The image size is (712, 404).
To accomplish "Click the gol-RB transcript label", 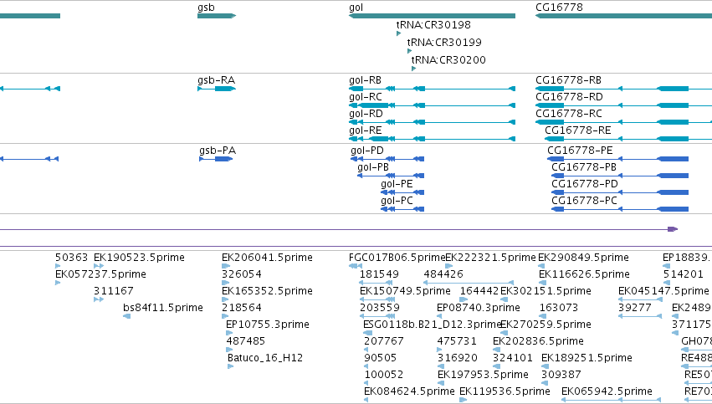I will click(x=365, y=80).
